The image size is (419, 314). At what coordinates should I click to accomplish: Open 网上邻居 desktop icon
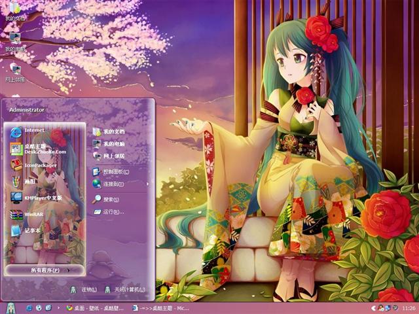tap(15, 72)
